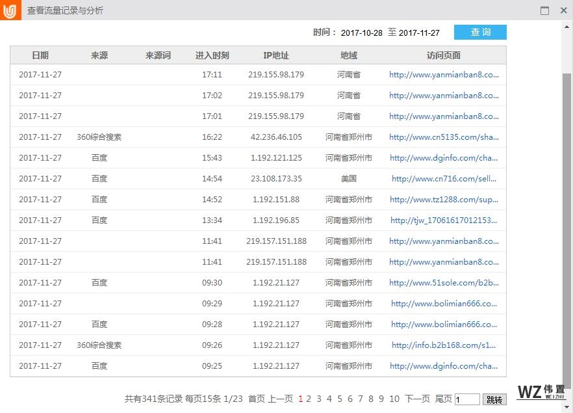Click 尾页 to jump to last page
The height and width of the screenshot is (413, 573).
tap(443, 399)
